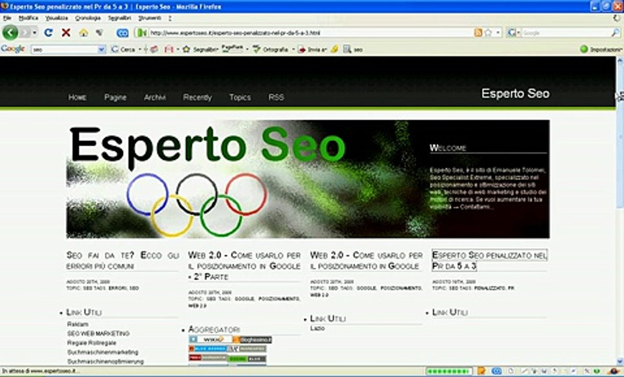Click the SEO WEB MARKETING link
The height and width of the screenshot is (377, 624).
point(98,333)
